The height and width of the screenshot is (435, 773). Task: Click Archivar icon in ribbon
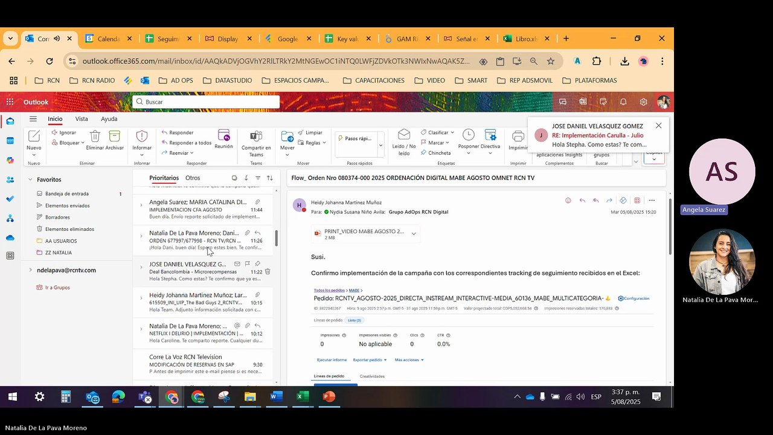[114, 136]
